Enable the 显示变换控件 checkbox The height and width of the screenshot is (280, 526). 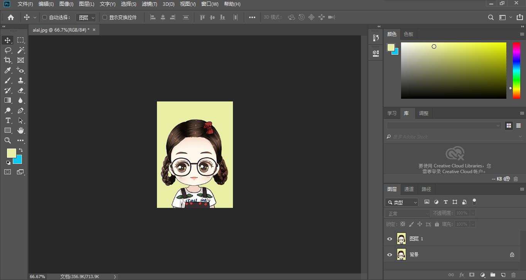(x=105, y=17)
